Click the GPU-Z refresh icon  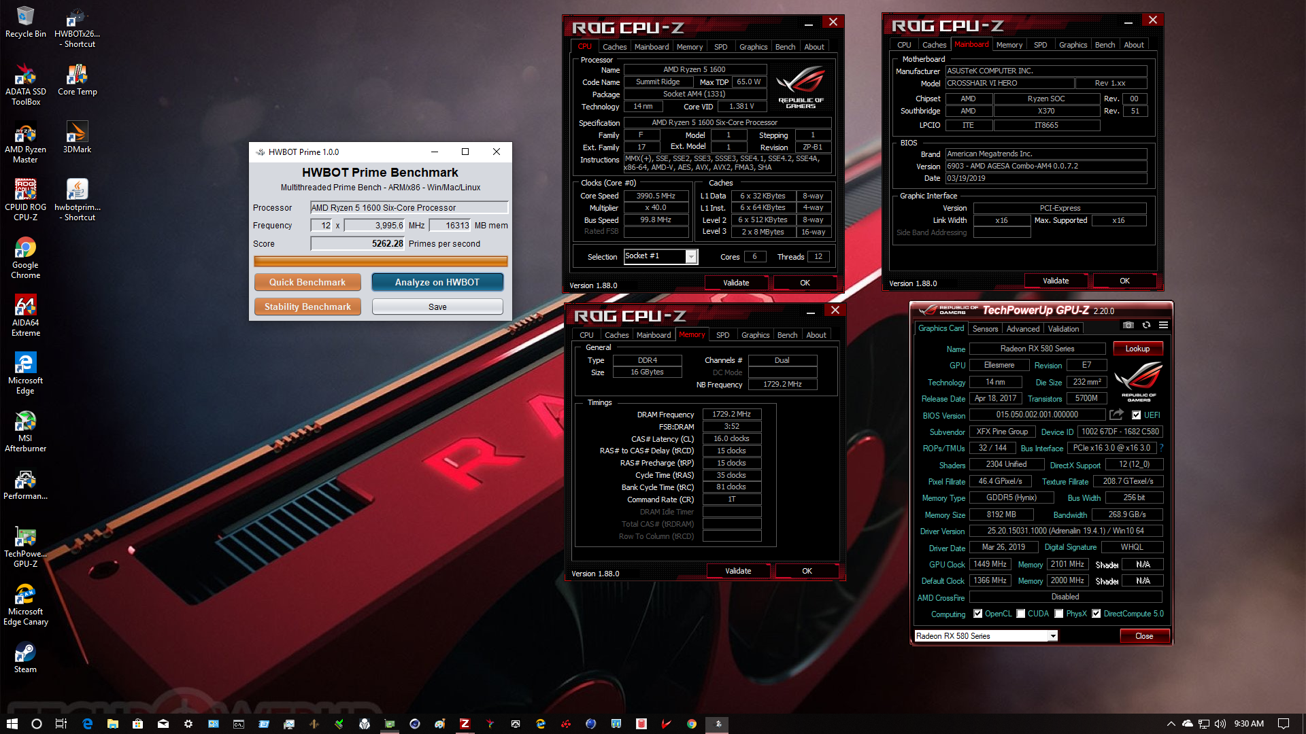pyautogui.click(x=1146, y=326)
